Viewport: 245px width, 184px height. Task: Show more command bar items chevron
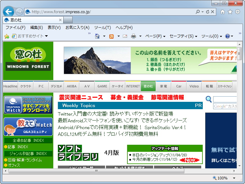coord(240,33)
